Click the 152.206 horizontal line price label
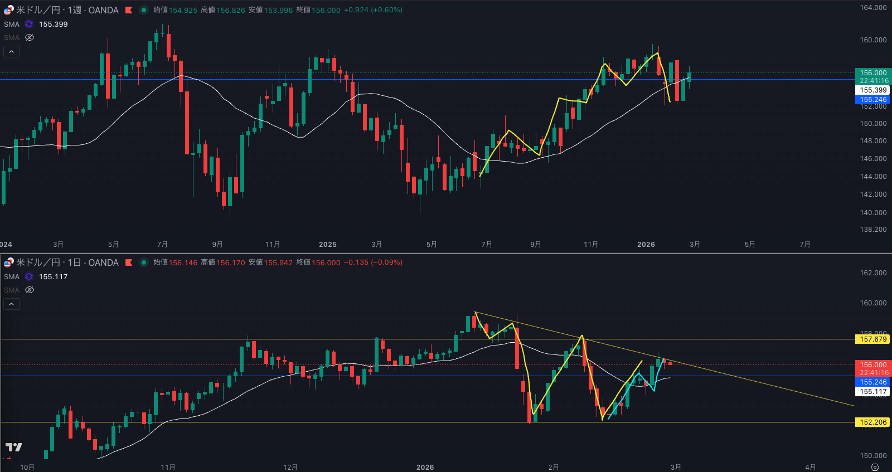 click(872, 422)
